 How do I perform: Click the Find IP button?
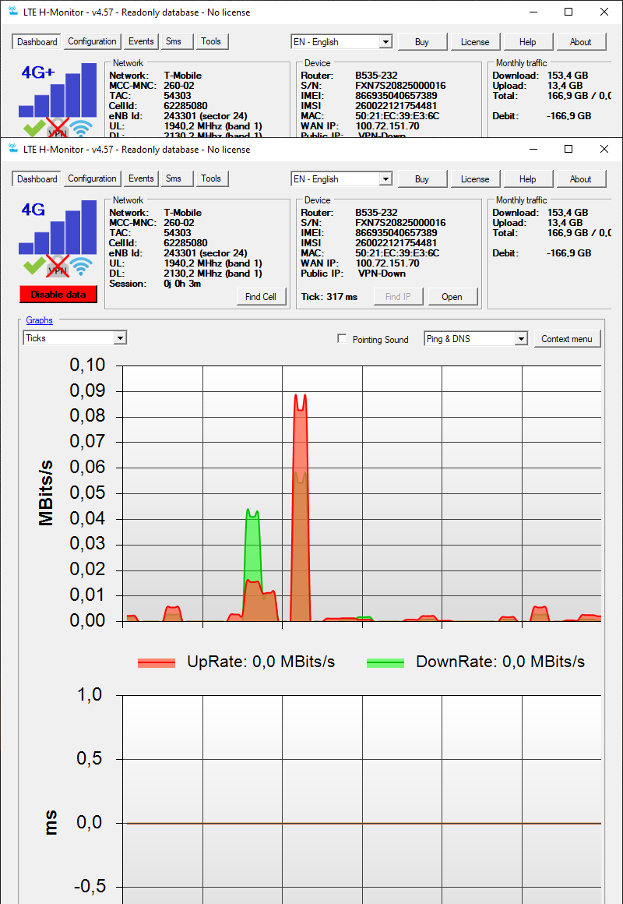point(398,296)
